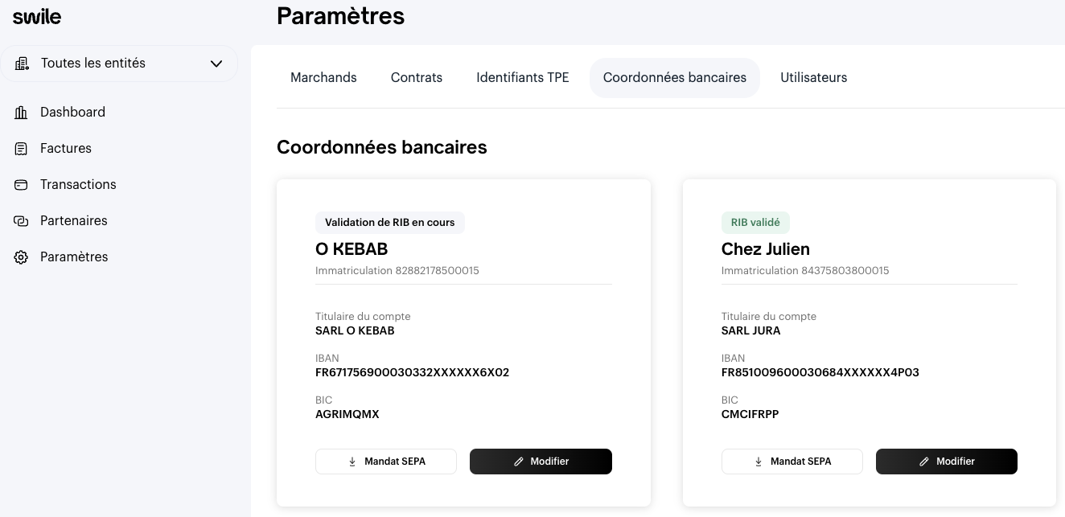The width and height of the screenshot is (1065, 517).
Task: Click the pencil icon on Chez Julien Modifier
Action: tap(924, 462)
